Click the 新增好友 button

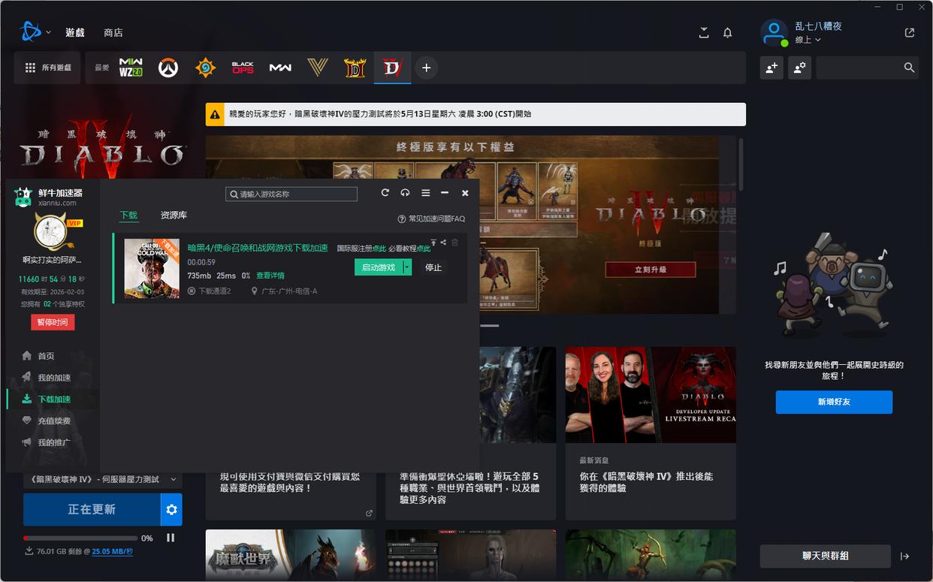click(834, 402)
